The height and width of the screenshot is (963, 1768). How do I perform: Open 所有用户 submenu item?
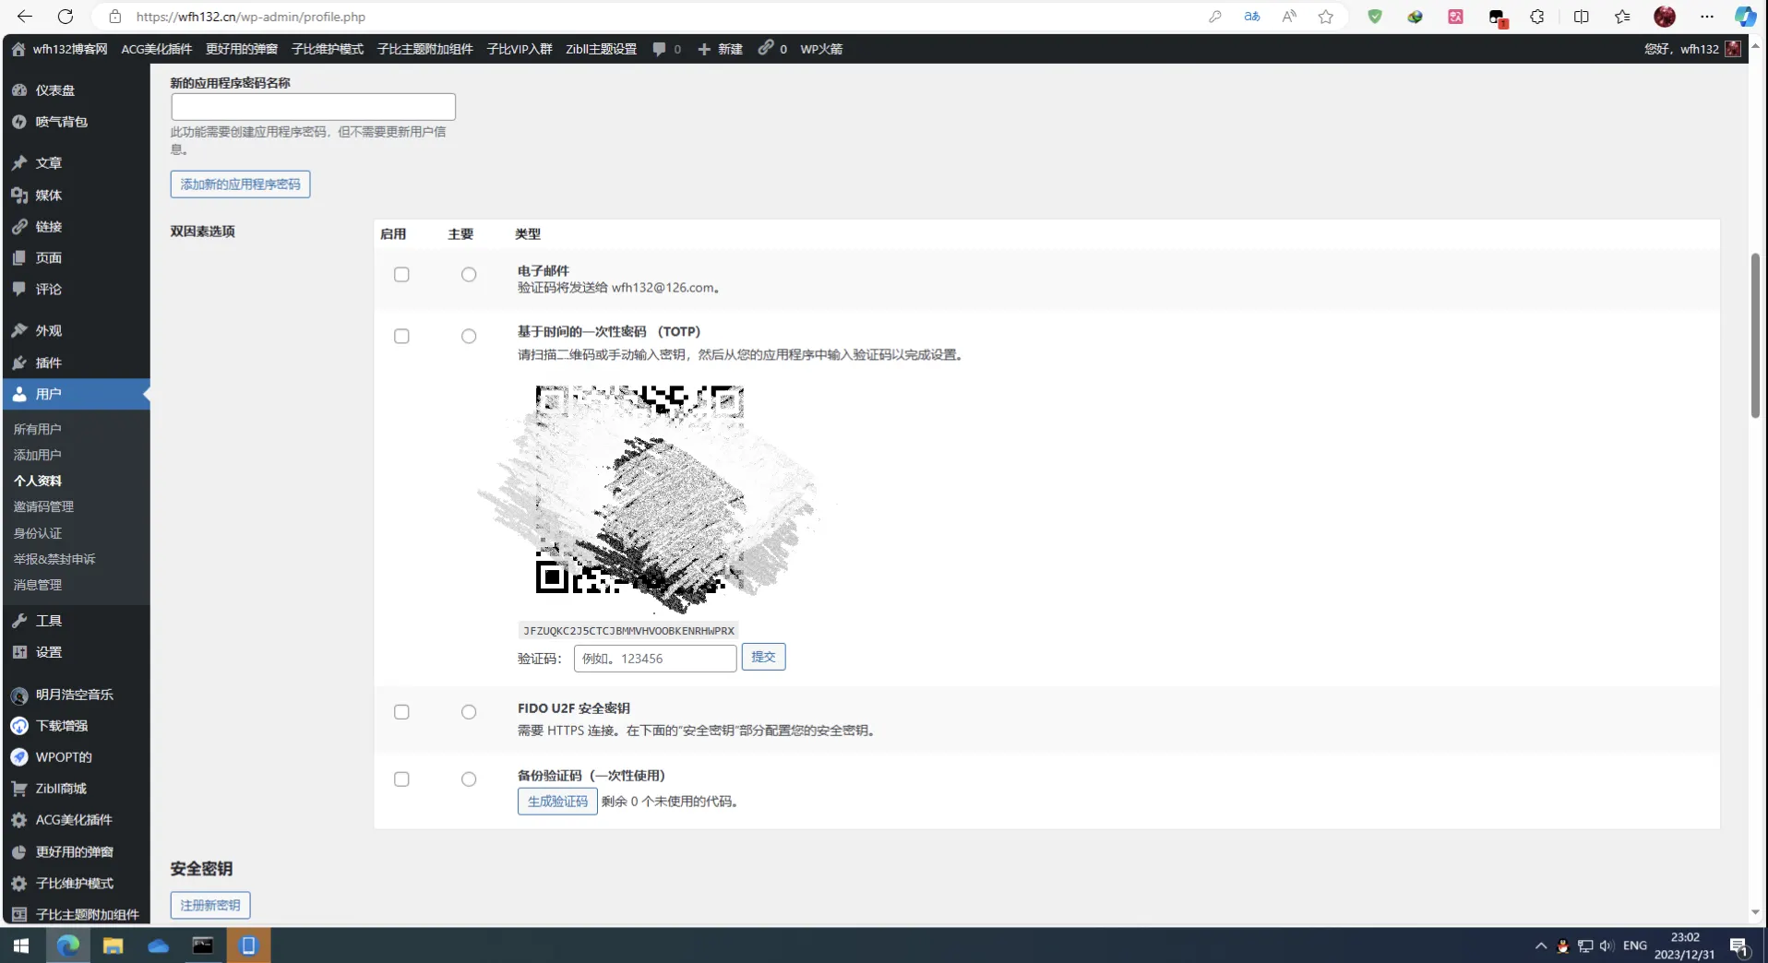click(x=37, y=429)
